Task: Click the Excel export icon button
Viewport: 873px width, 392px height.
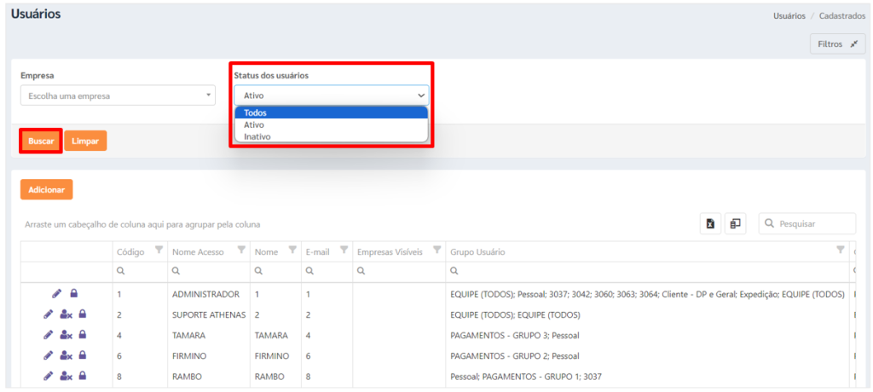Action: pos(710,223)
